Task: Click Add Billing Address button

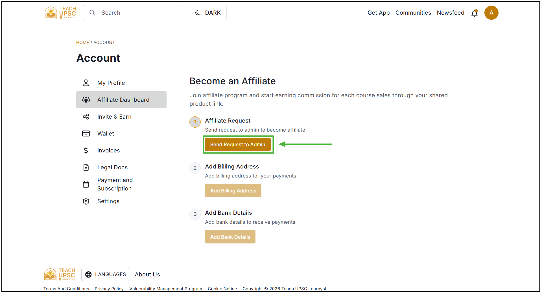Action: click(233, 191)
